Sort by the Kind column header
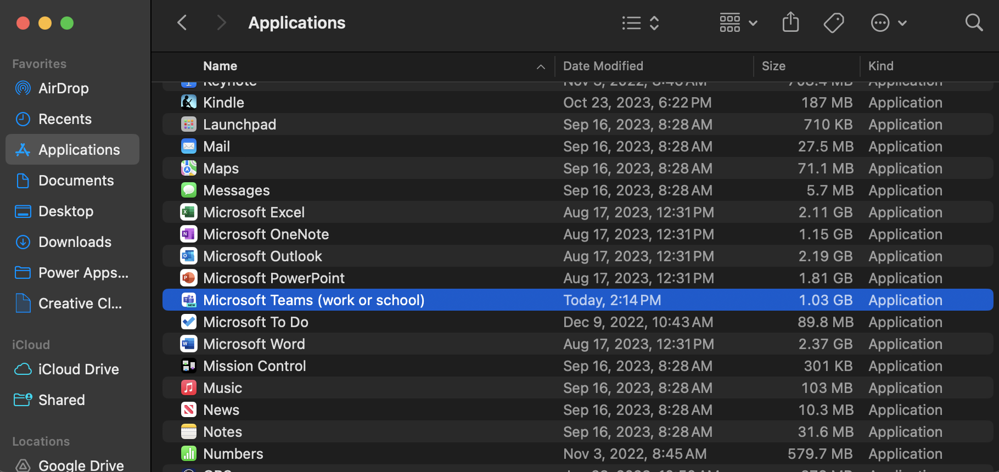 pyautogui.click(x=881, y=66)
